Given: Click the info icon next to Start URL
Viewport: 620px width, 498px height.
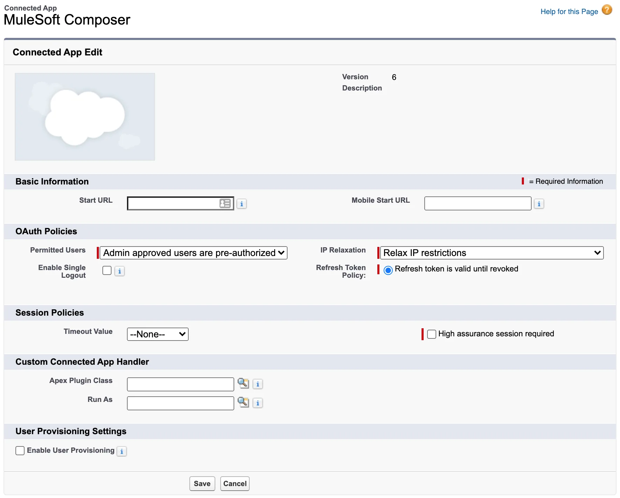Looking at the screenshot, I should click(x=242, y=204).
